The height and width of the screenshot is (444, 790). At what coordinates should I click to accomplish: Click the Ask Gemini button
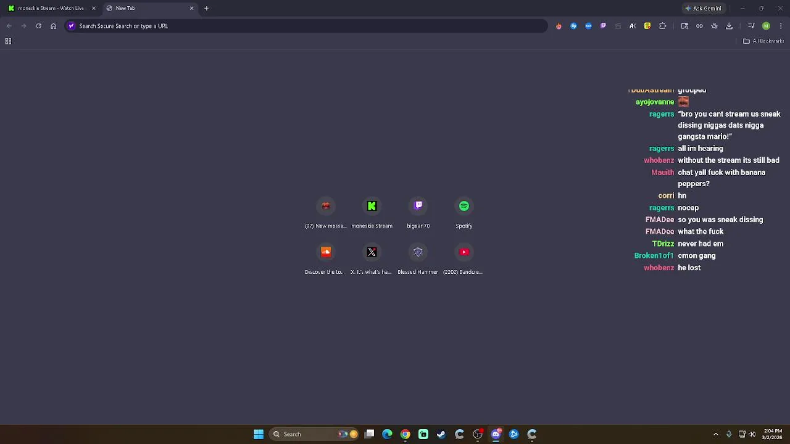[703, 8]
